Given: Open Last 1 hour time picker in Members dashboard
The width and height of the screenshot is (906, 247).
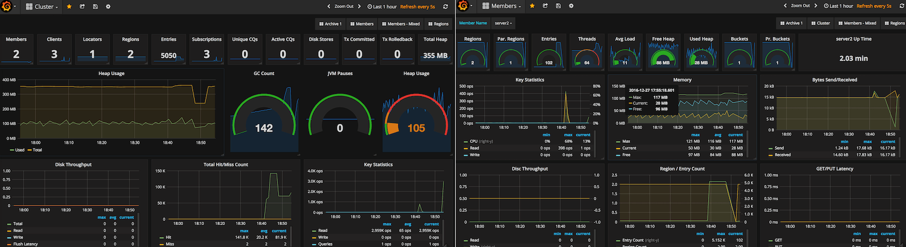Looking at the screenshot, I should [x=838, y=6].
